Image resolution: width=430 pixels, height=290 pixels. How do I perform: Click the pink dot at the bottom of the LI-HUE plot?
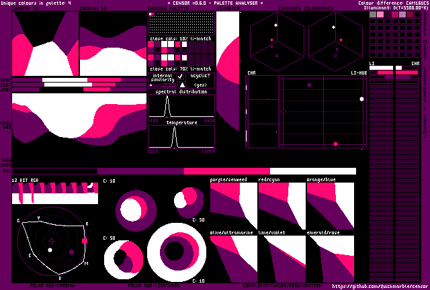pyautogui.click(x=335, y=144)
